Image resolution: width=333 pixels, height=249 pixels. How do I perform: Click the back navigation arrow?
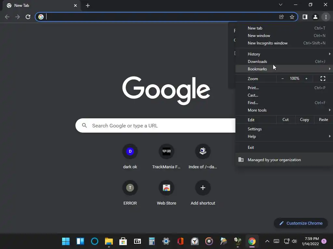7,17
